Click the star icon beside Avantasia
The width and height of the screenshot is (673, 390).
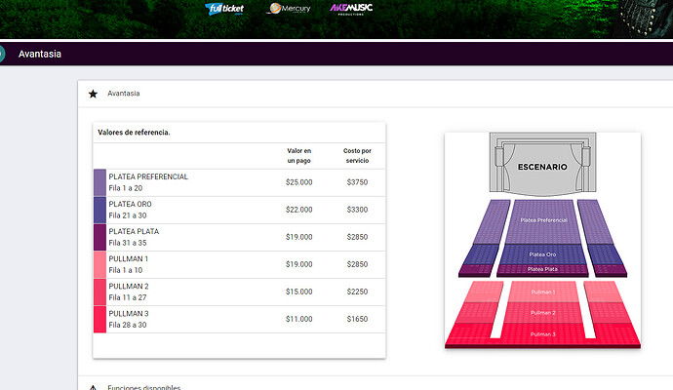[93, 94]
